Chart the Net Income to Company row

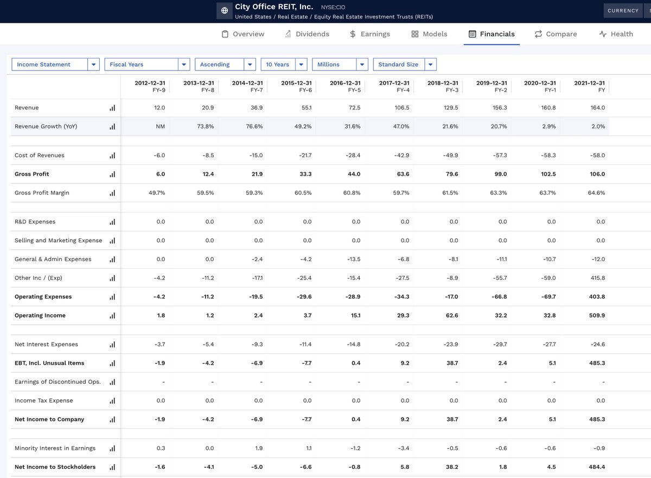[112, 419]
